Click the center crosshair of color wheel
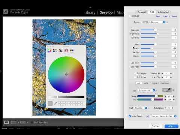Screen dimensions: 180x135 click(x=66, y=75)
